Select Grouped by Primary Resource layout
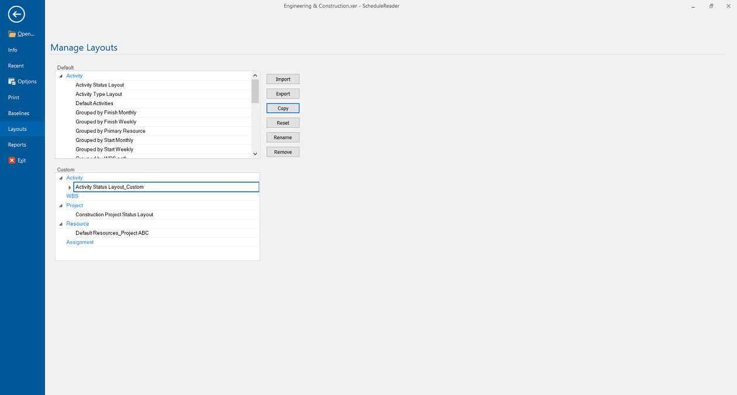Screen dimensions: 737x395 point(111,131)
